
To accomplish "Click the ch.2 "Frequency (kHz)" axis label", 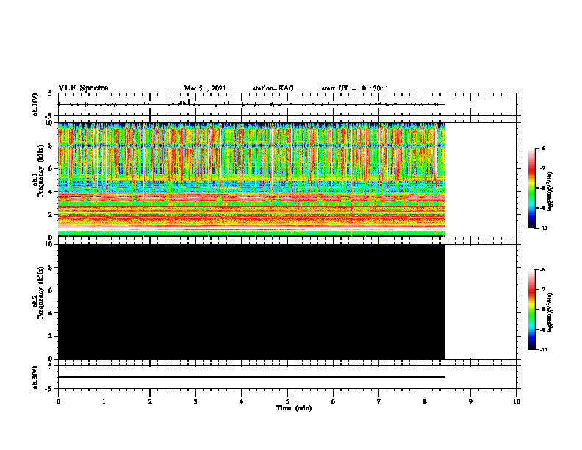I will (x=40, y=293).
